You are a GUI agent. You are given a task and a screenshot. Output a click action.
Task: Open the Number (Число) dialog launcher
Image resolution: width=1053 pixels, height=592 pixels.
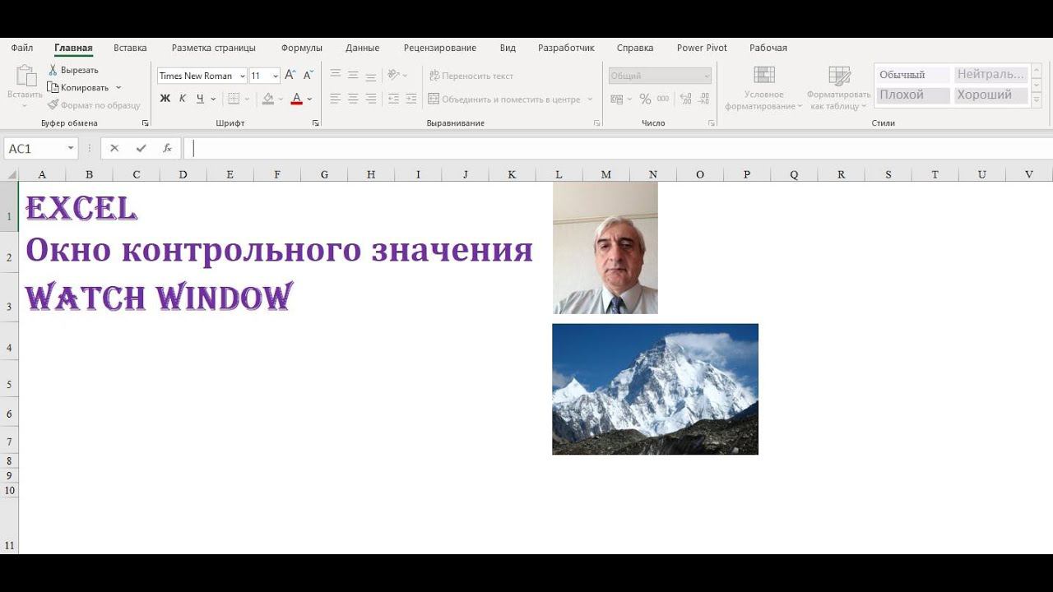tap(712, 123)
